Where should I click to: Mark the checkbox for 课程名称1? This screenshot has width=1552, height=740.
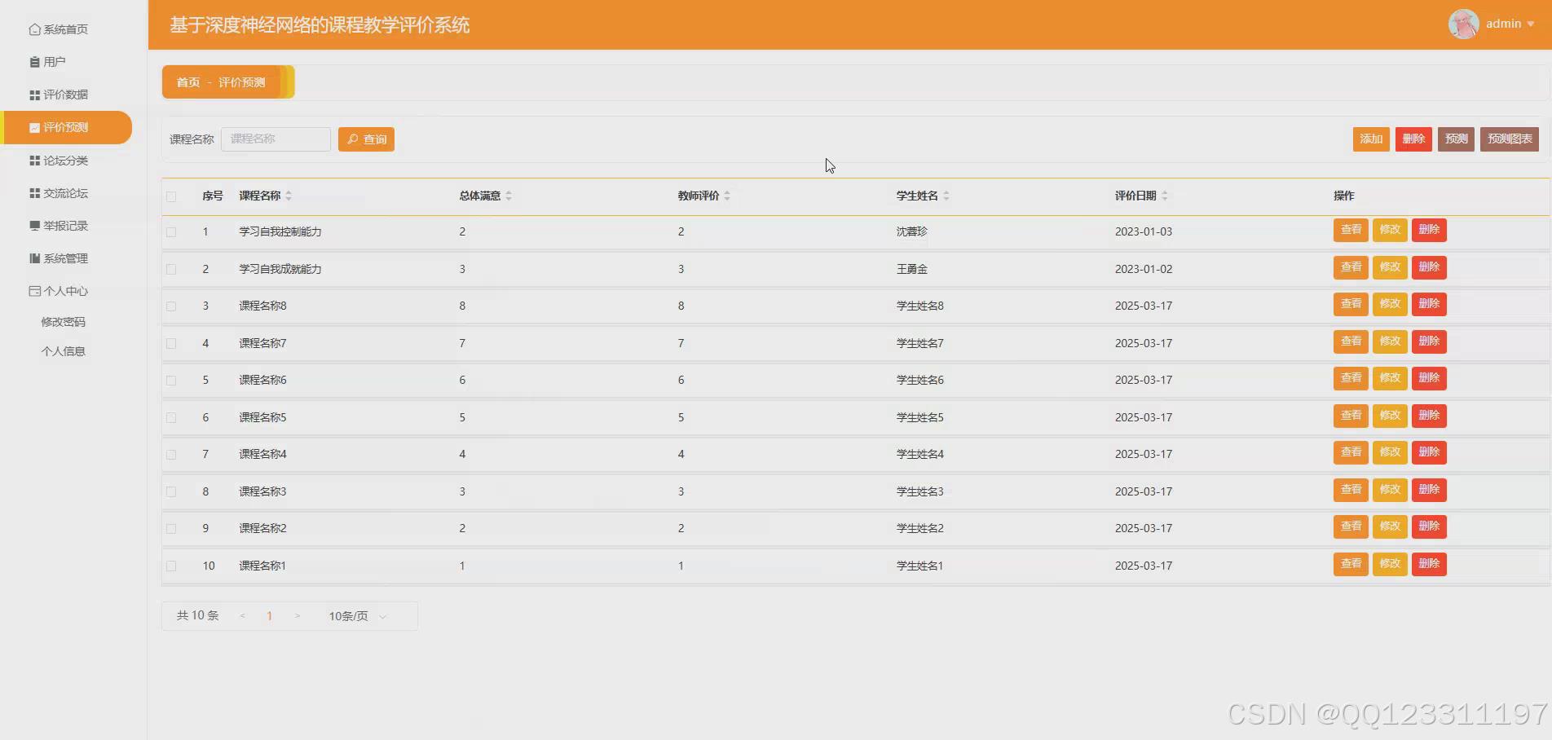171,566
